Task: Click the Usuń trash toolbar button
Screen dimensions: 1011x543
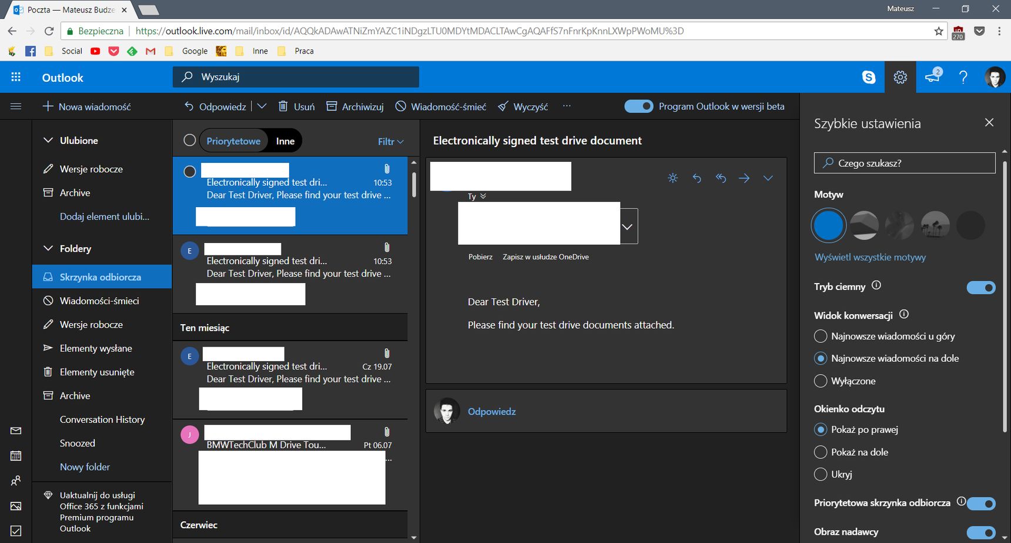Action: click(x=296, y=106)
